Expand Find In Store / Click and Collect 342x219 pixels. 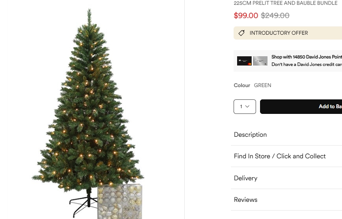coord(280,156)
